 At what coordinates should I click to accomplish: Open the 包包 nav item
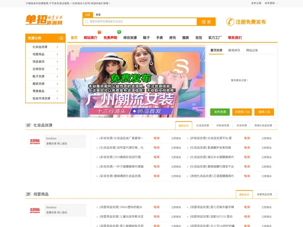[x=199, y=38]
